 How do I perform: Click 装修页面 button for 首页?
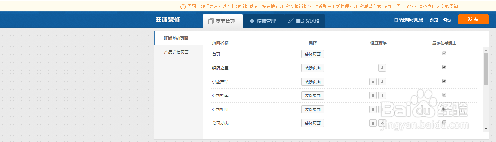click(312, 54)
